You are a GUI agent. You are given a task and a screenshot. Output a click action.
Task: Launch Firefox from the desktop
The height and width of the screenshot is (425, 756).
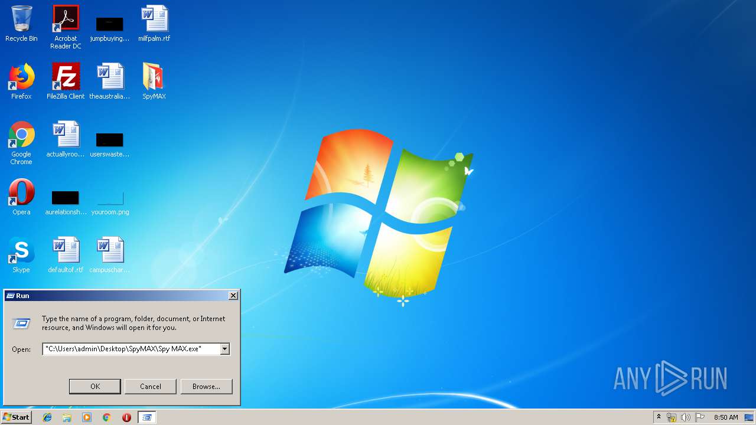coord(21,81)
